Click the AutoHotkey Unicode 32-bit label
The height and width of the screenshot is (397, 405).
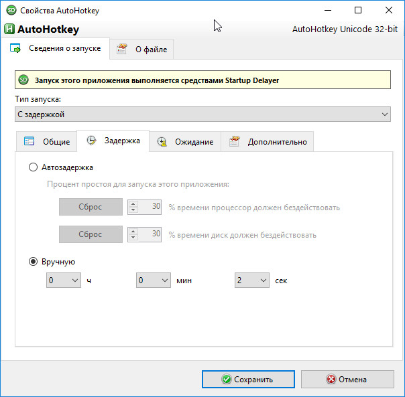[x=345, y=29]
